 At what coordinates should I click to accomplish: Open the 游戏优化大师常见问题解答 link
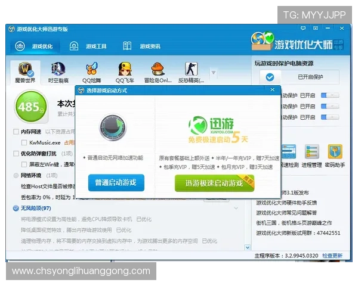pyautogui.click(x=286, y=213)
